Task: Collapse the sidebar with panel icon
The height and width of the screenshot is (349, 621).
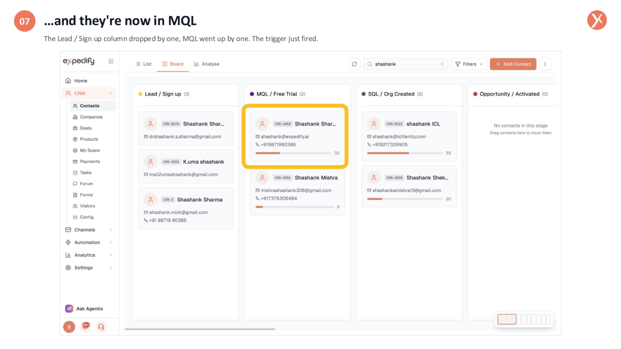Action: [x=111, y=61]
